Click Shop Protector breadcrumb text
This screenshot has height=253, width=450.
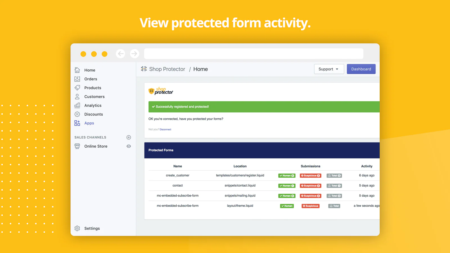click(x=167, y=69)
